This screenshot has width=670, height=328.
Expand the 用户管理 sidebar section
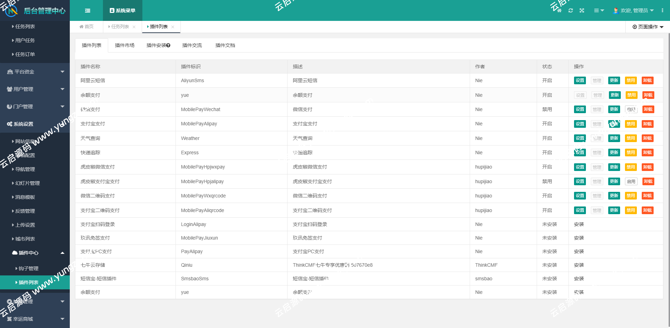coord(35,89)
